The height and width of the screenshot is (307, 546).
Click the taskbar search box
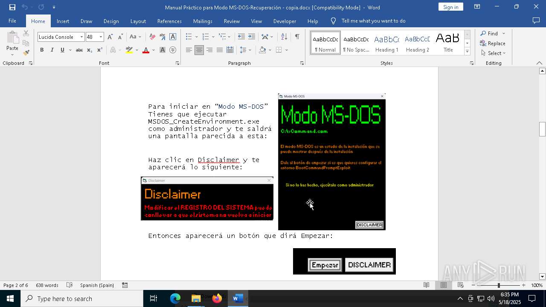[82, 298]
